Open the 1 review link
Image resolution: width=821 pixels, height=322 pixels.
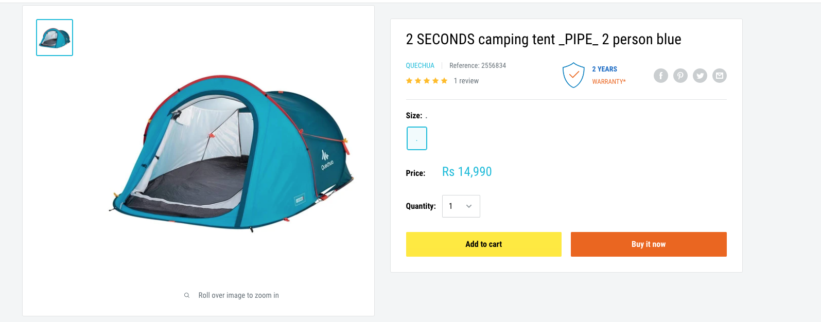(466, 81)
